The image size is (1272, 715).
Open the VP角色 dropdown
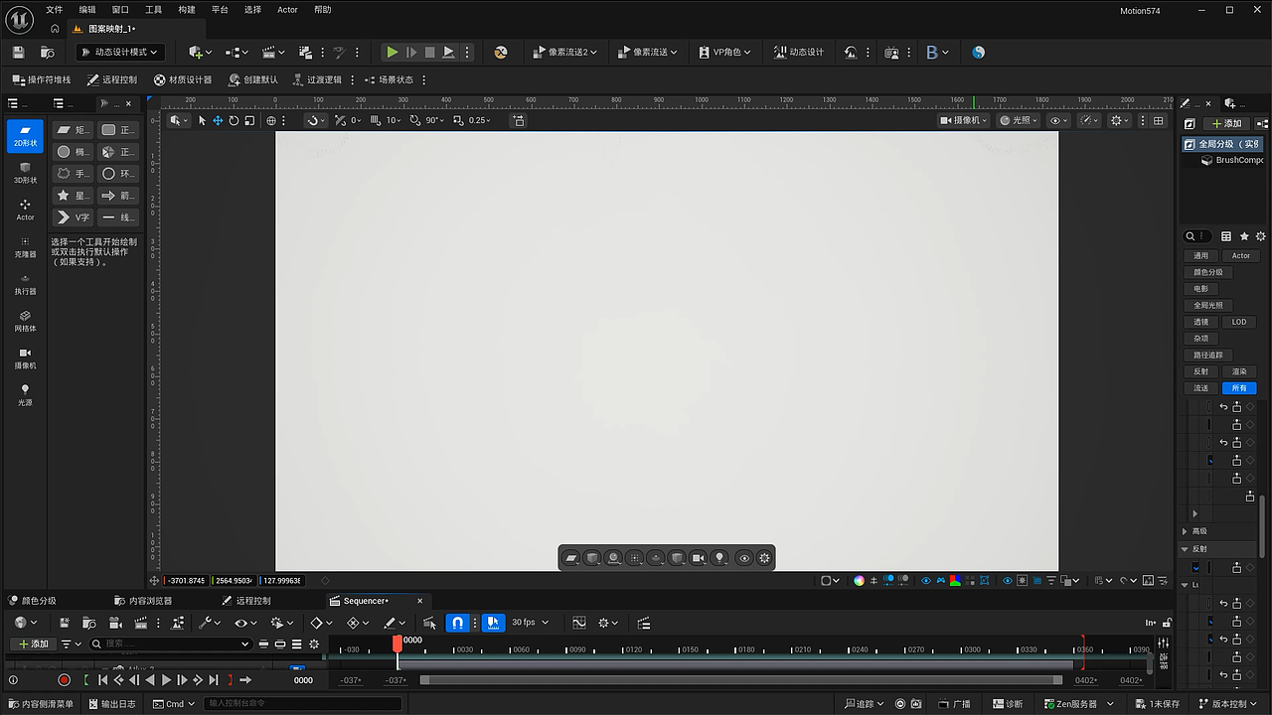coord(724,52)
